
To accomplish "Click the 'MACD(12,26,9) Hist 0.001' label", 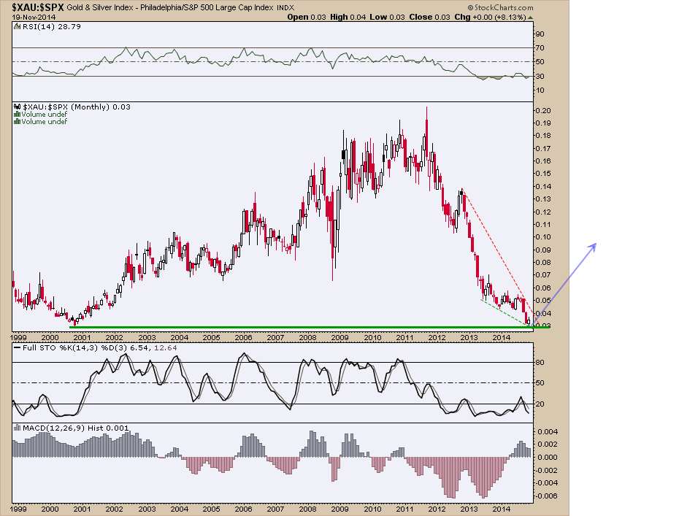I will tap(75, 428).
